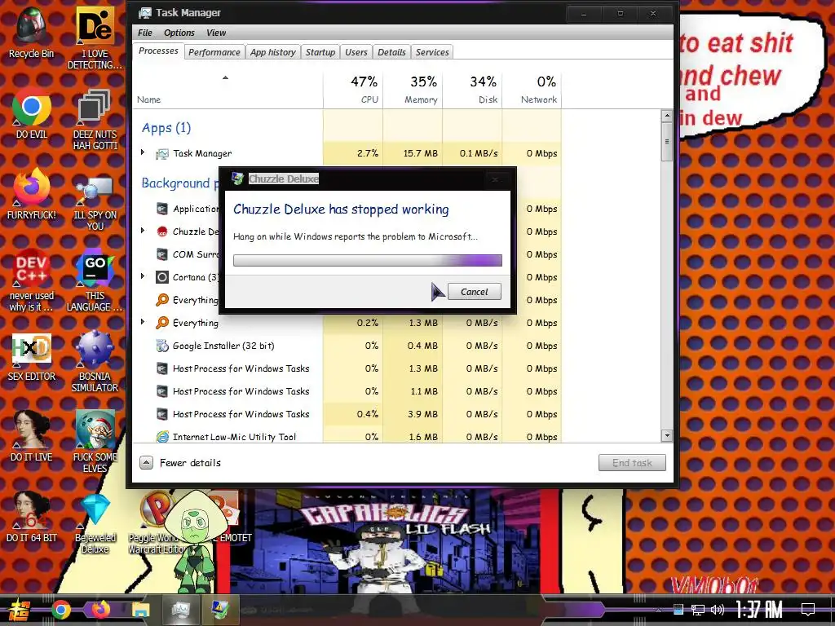Open the View menu in Task Manager
The width and height of the screenshot is (835, 626).
[x=215, y=33]
